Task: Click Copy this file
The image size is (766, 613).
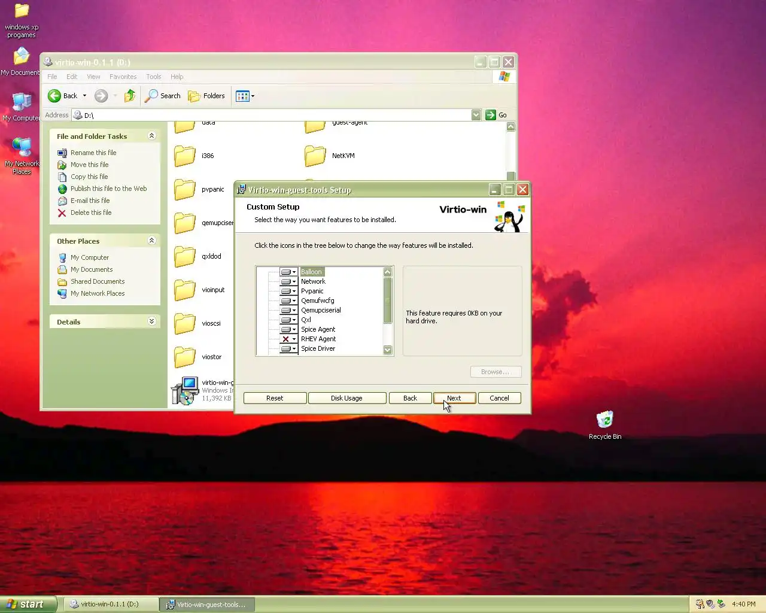Action: click(89, 177)
